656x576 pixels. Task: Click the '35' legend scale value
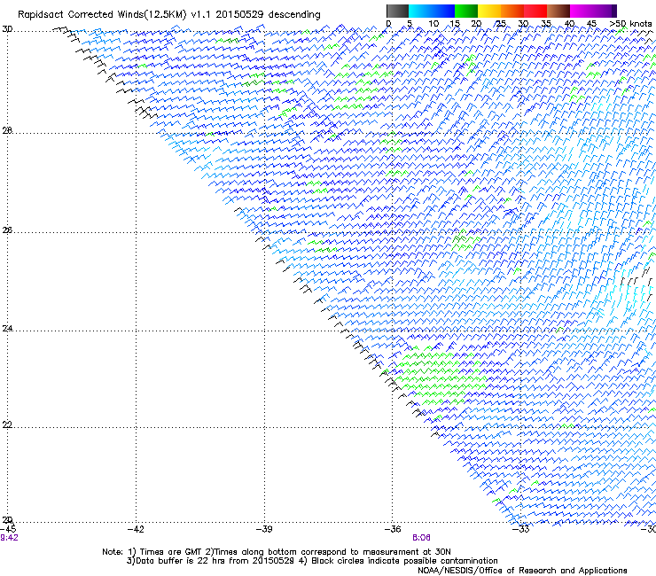click(x=546, y=24)
